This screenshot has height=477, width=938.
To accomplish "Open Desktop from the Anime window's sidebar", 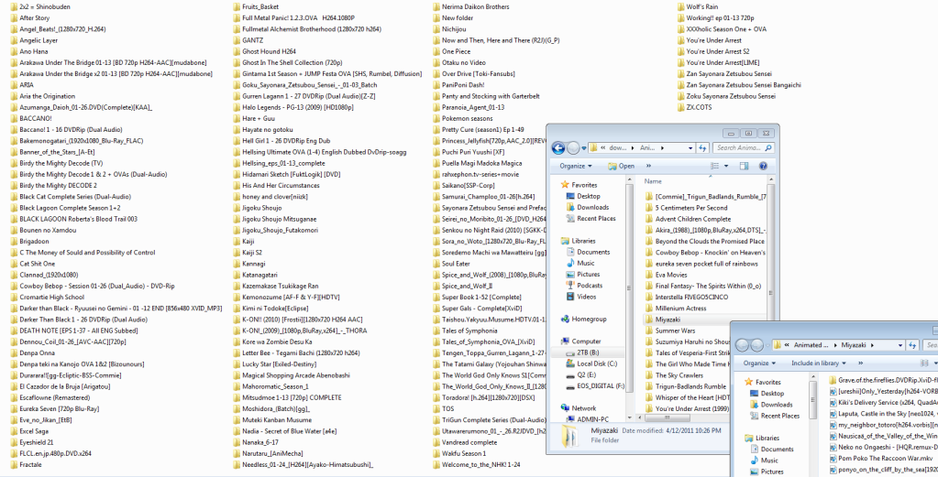I will 582,197.
